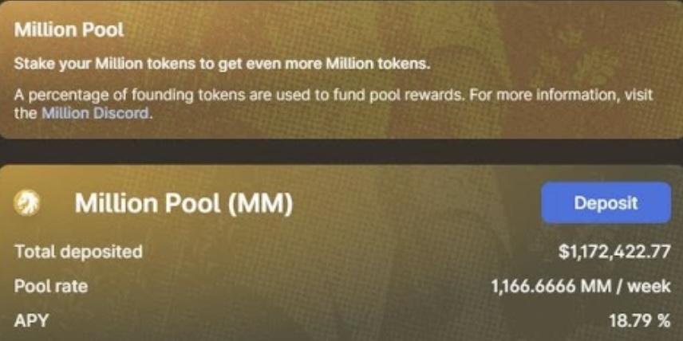Screen dimensions: 683x341
Task: Click the word 'week' in pool rate
Action: point(649,286)
